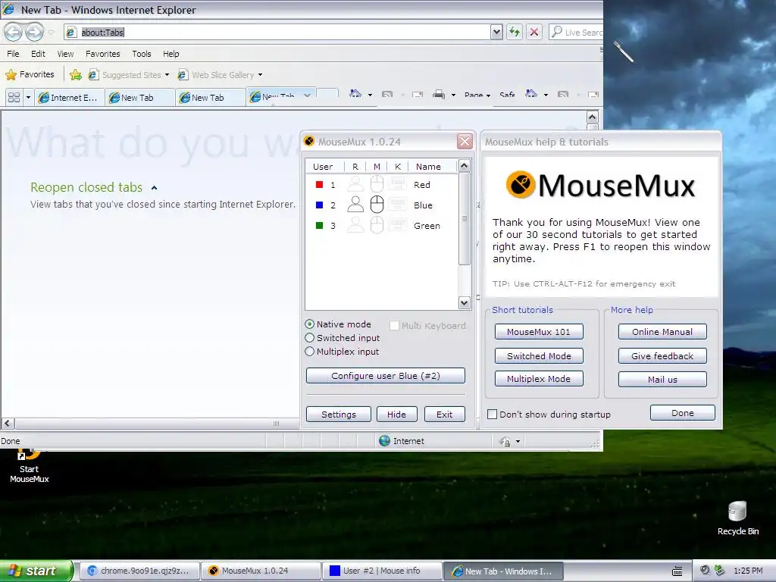Click the Exit button in MouseMux
The image size is (776, 582).
click(x=444, y=415)
